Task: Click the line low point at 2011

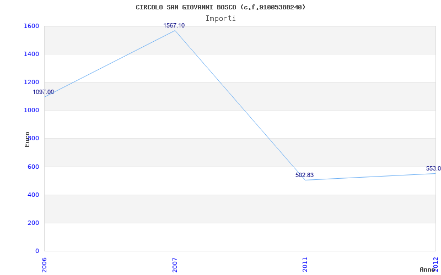Action: 305,180
